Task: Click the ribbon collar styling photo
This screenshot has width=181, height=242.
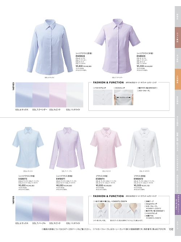Action: [101, 211]
